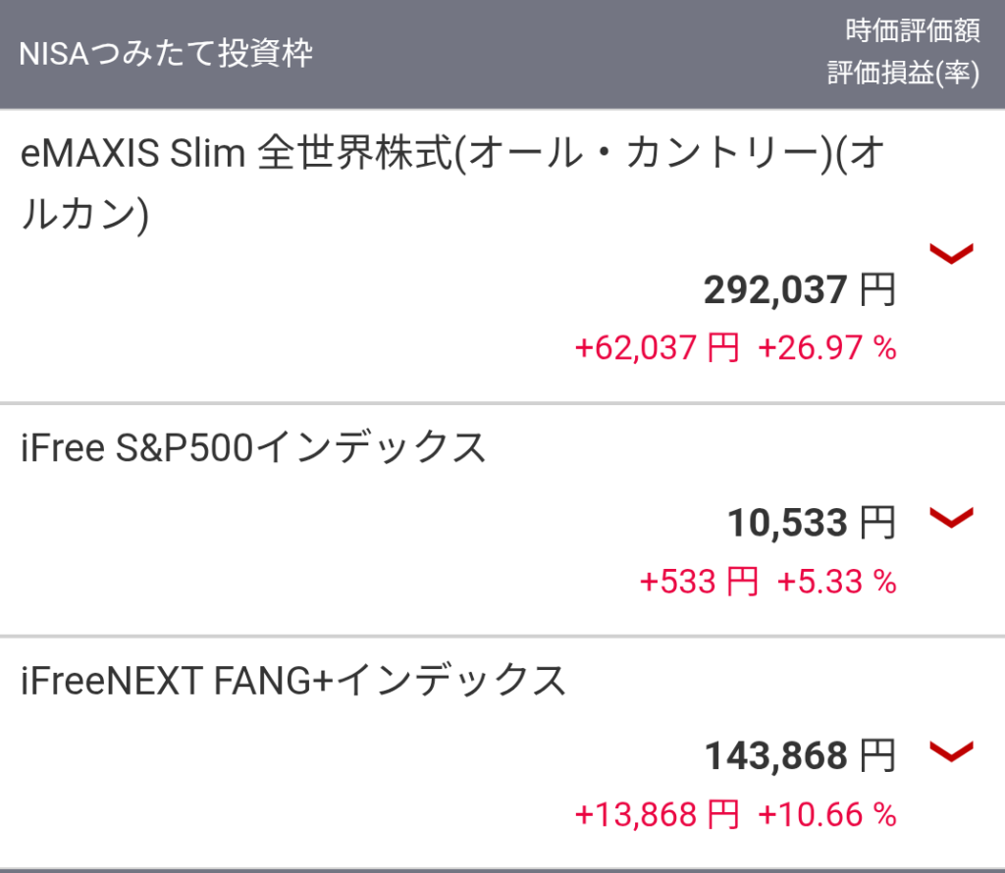Tap the +26.97 % gain rate
Image resolution: width=1005 pixels, height=873 pixels.
click(827, 348)
